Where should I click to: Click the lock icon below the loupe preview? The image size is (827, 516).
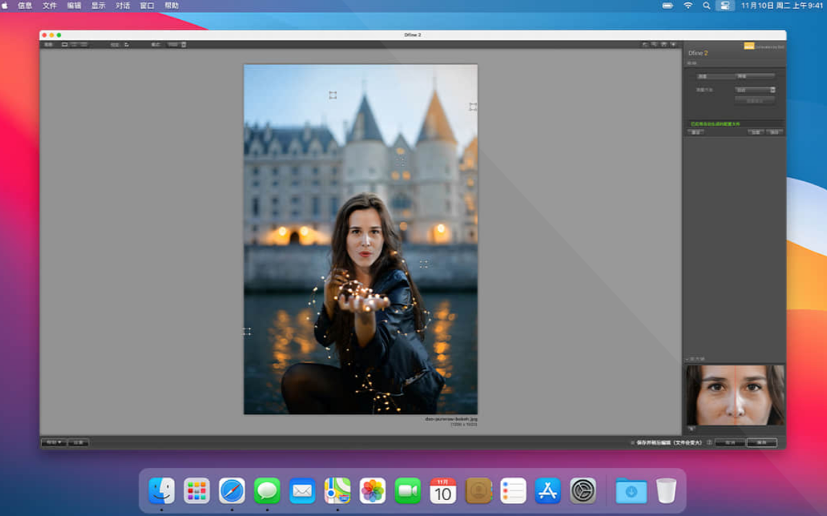pyautogui.click(x=691, y=429)
